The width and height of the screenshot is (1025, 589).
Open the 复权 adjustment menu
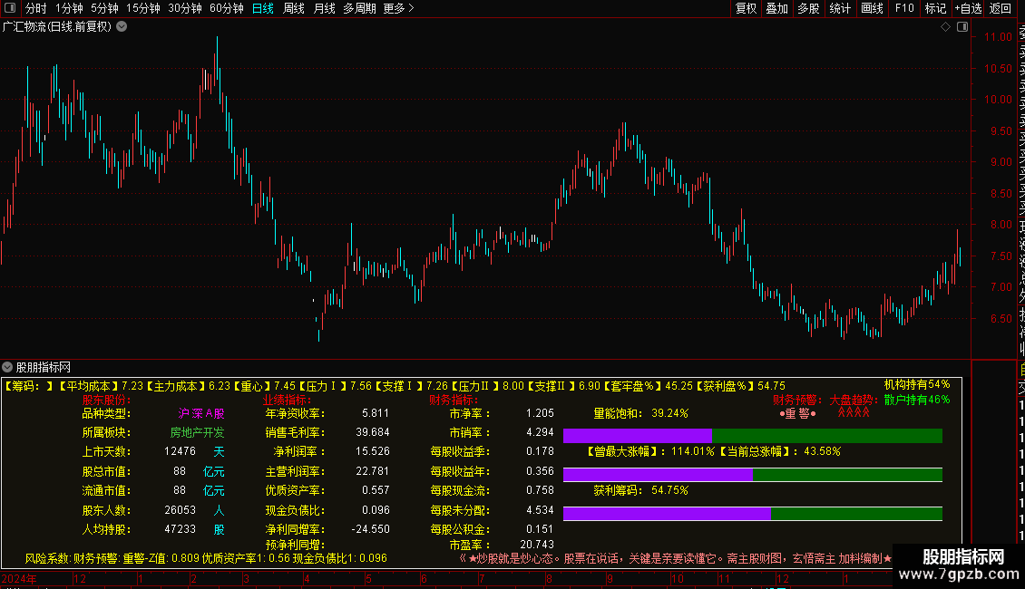pyautogui.click(x=746, y=8)
